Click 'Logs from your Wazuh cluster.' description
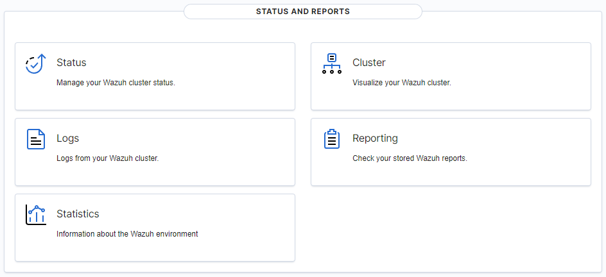This screenshot has height=277, width=606. tap(108, 158)
